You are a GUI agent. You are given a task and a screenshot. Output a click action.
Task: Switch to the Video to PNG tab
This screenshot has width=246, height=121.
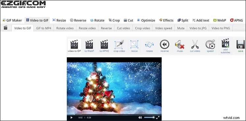tap(221, 28)
